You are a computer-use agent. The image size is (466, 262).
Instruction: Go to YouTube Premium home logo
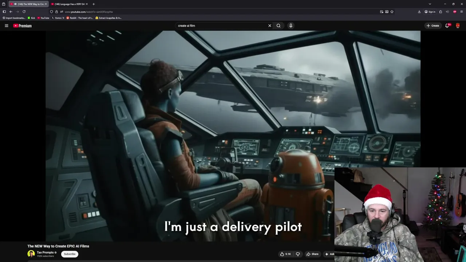pos(23,26)
